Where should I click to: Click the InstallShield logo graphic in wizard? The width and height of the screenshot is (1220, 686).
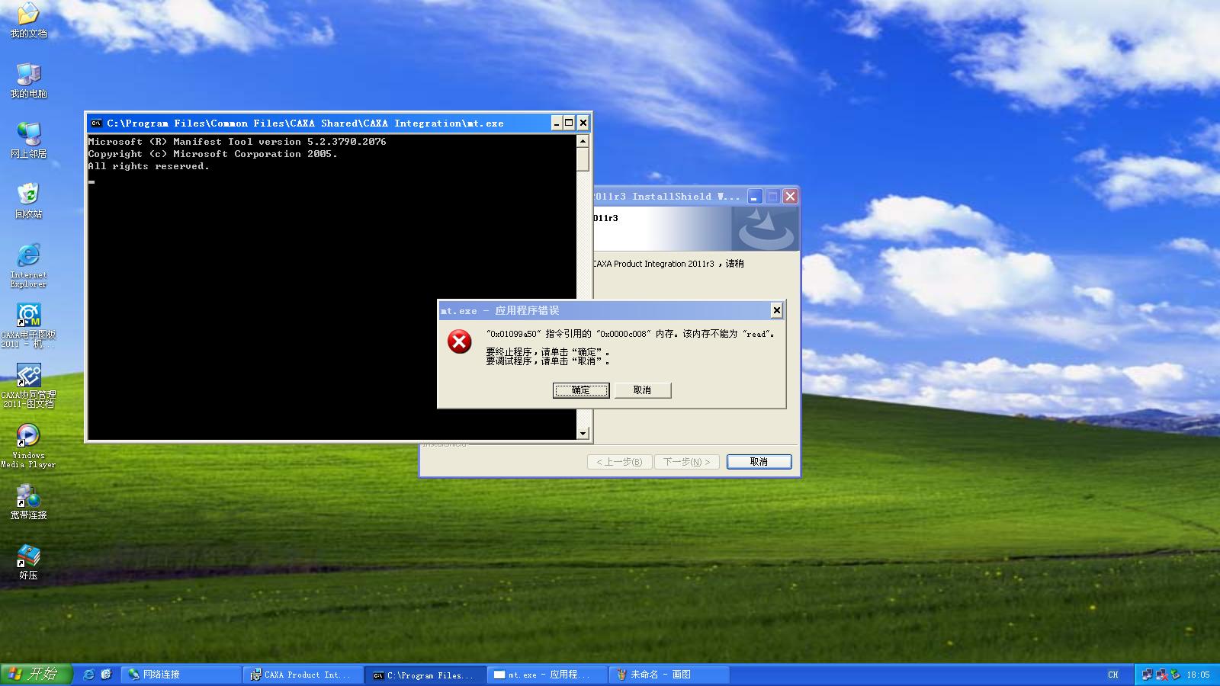765,229
